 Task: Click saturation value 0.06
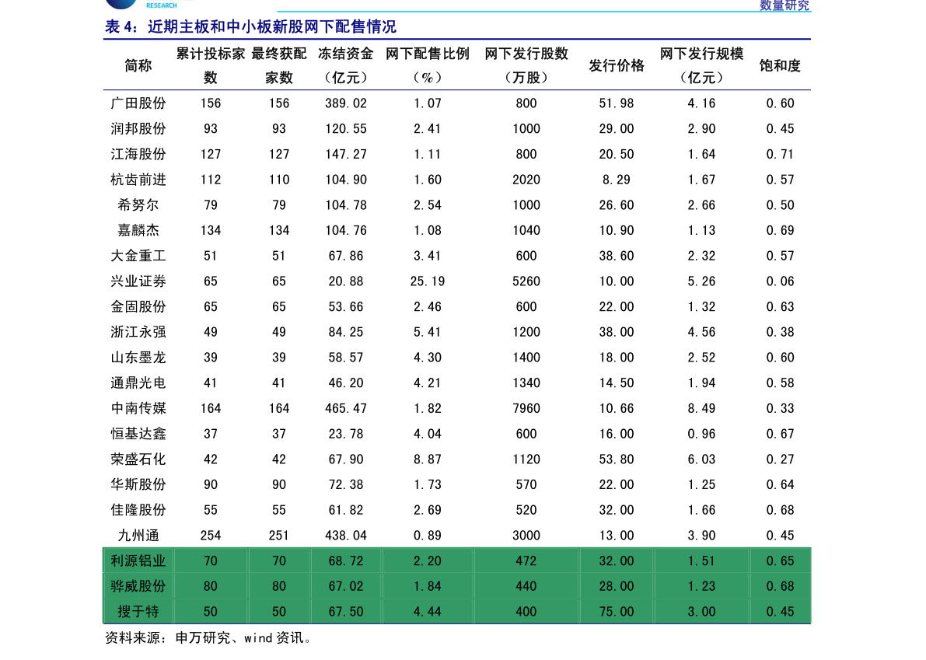coord(780,281)
